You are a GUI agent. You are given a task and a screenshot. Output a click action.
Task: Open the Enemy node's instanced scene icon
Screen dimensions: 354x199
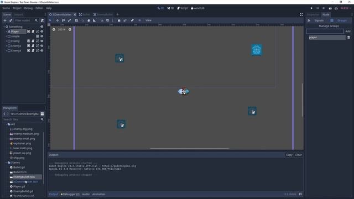[28, 41]
